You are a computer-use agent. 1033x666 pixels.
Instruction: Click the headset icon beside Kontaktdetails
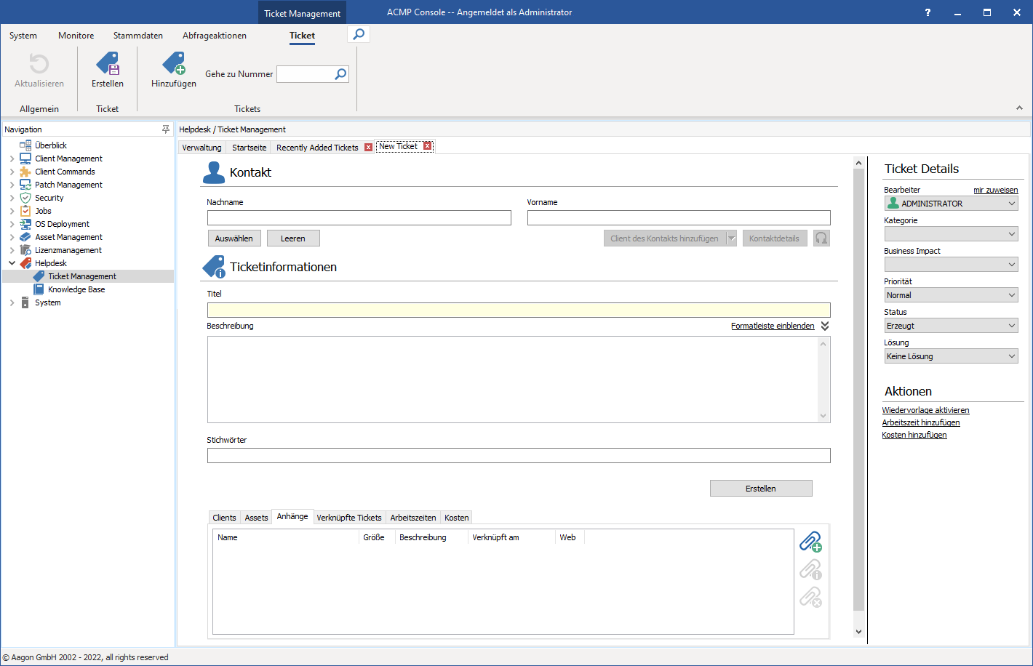[x=821, y=238]
